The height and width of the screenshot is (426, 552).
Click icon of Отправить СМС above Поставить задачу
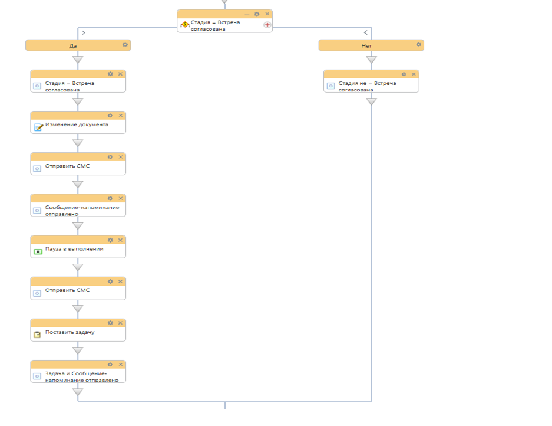point(37,293)
